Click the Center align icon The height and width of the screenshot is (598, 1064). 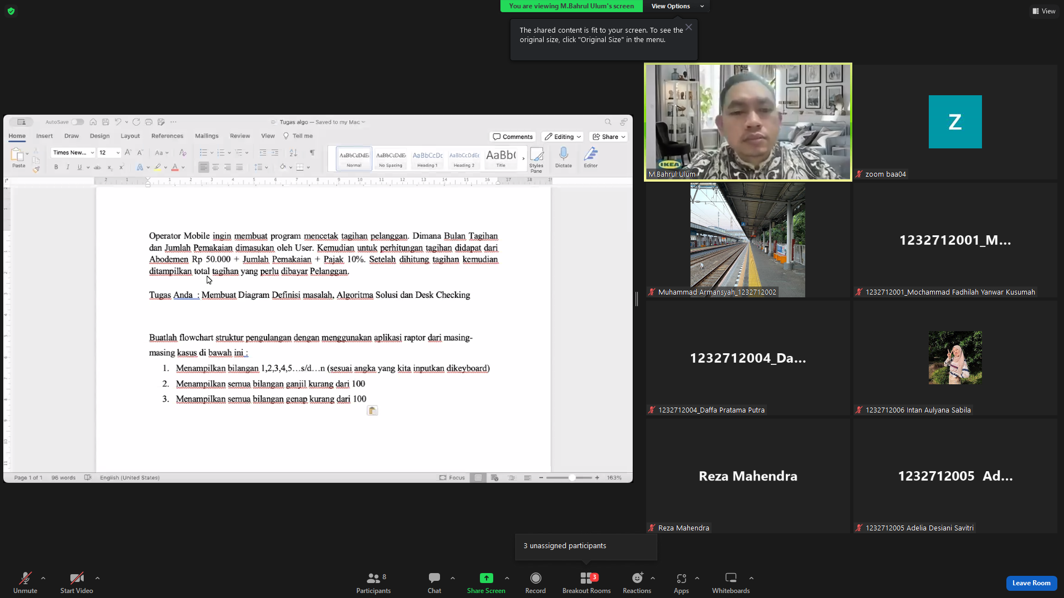tap(216, 167)
